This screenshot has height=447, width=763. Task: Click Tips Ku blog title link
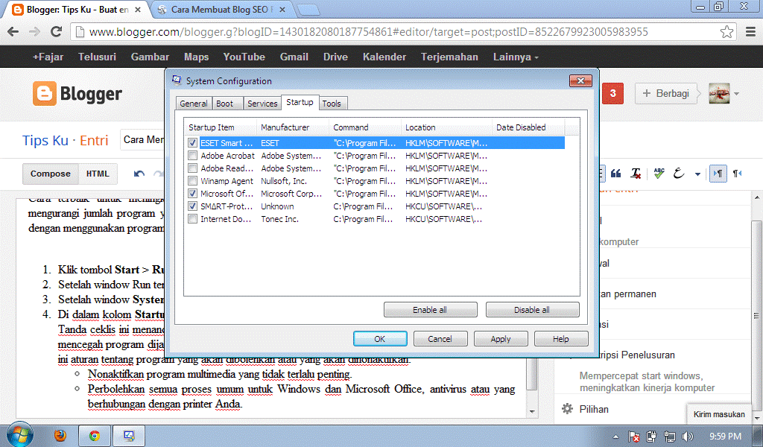point(45,141)
